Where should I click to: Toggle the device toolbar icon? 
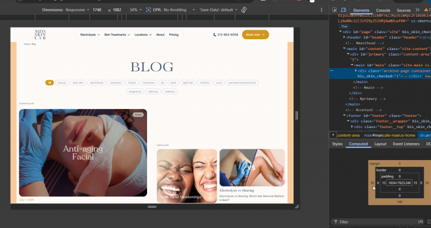343,10
